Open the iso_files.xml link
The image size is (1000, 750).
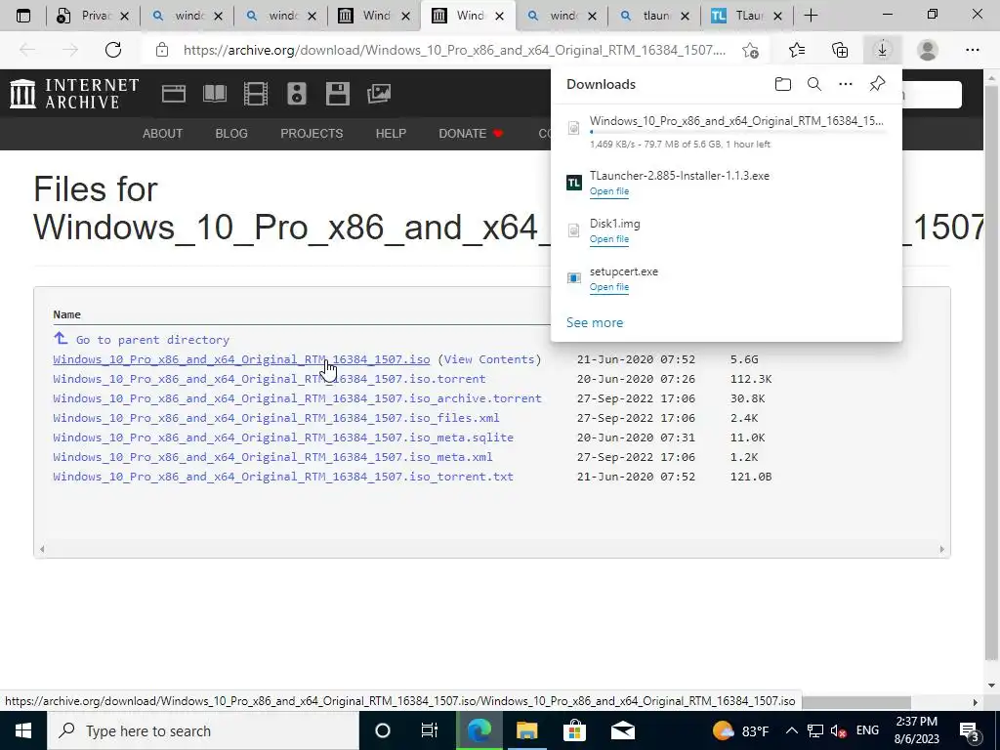(x=276, y=418)
